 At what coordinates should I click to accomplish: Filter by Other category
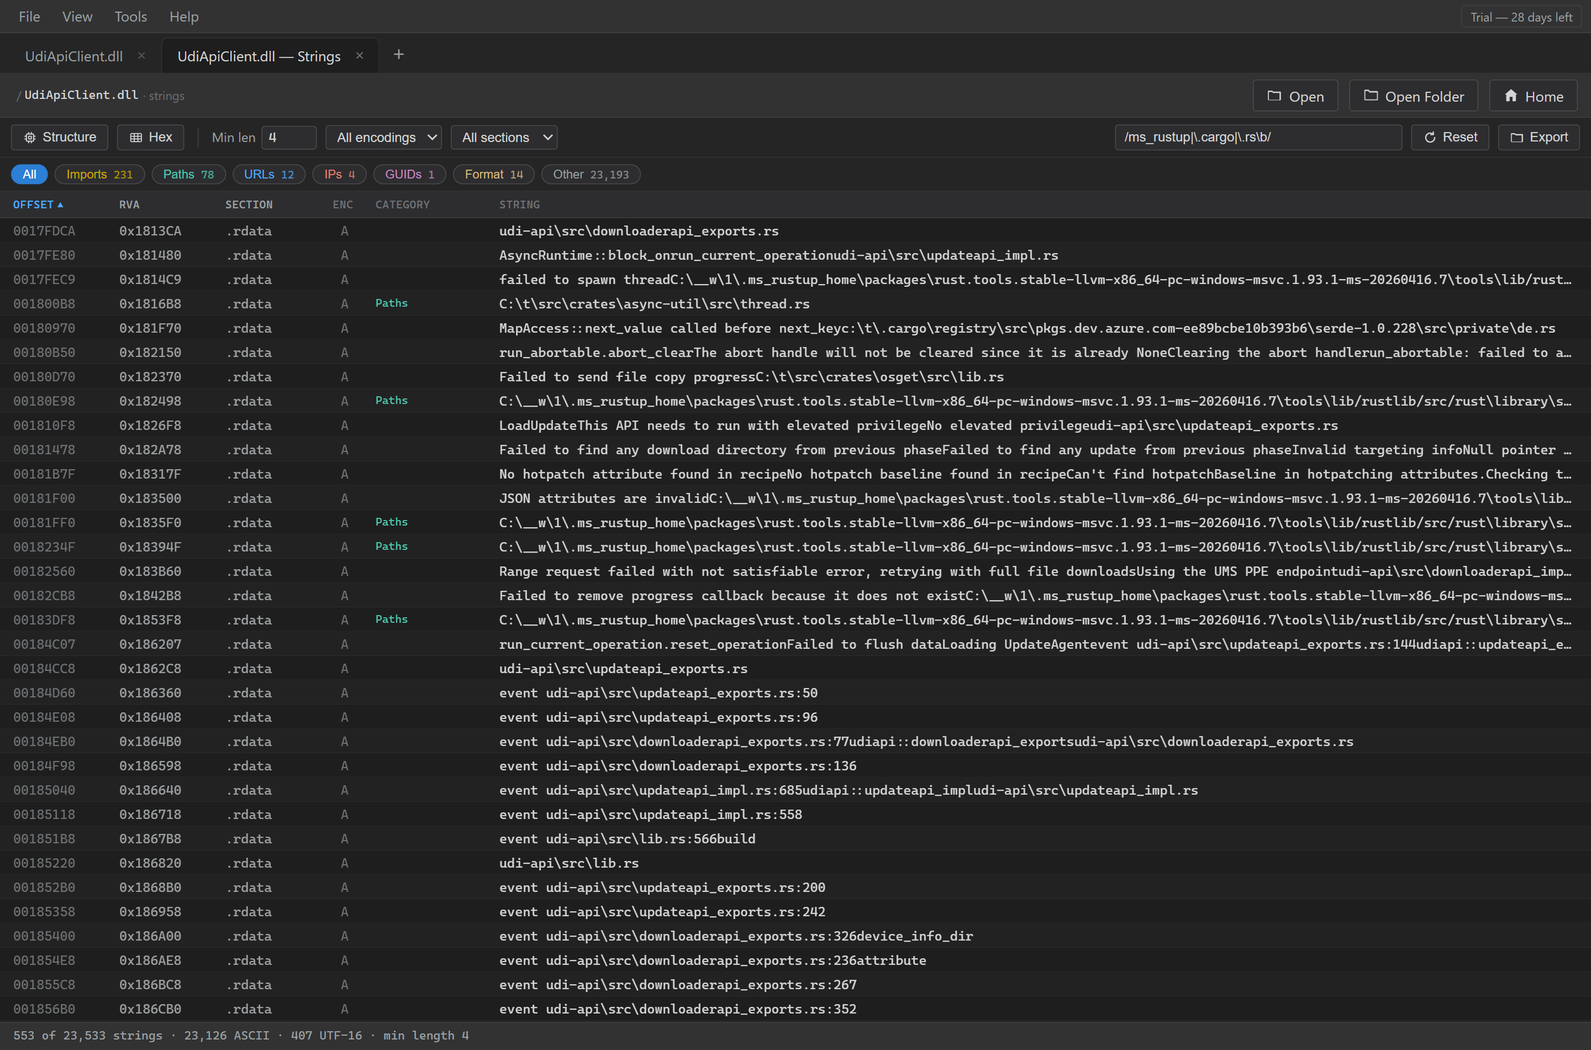tap(591, 174)
